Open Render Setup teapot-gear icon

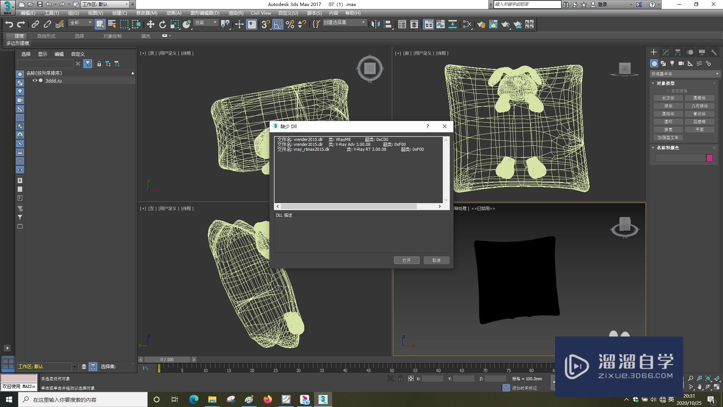coord(481,24)
